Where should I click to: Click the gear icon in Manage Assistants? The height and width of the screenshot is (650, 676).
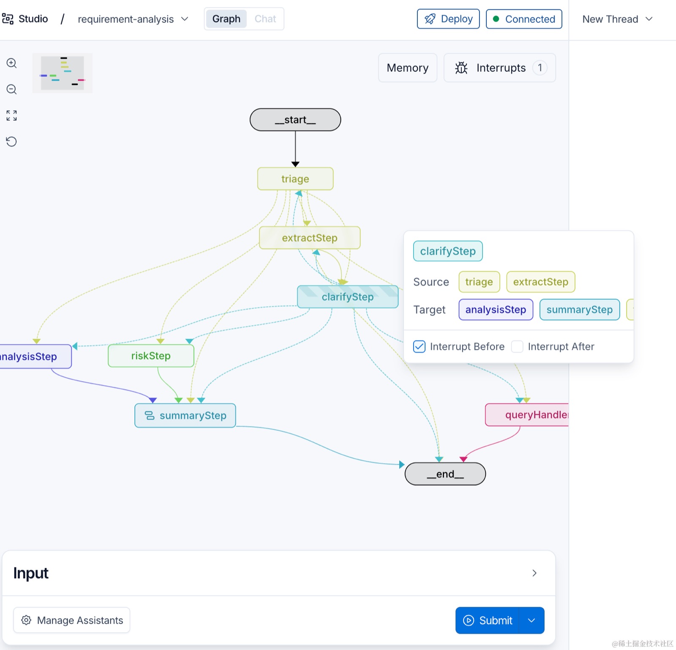26,620
